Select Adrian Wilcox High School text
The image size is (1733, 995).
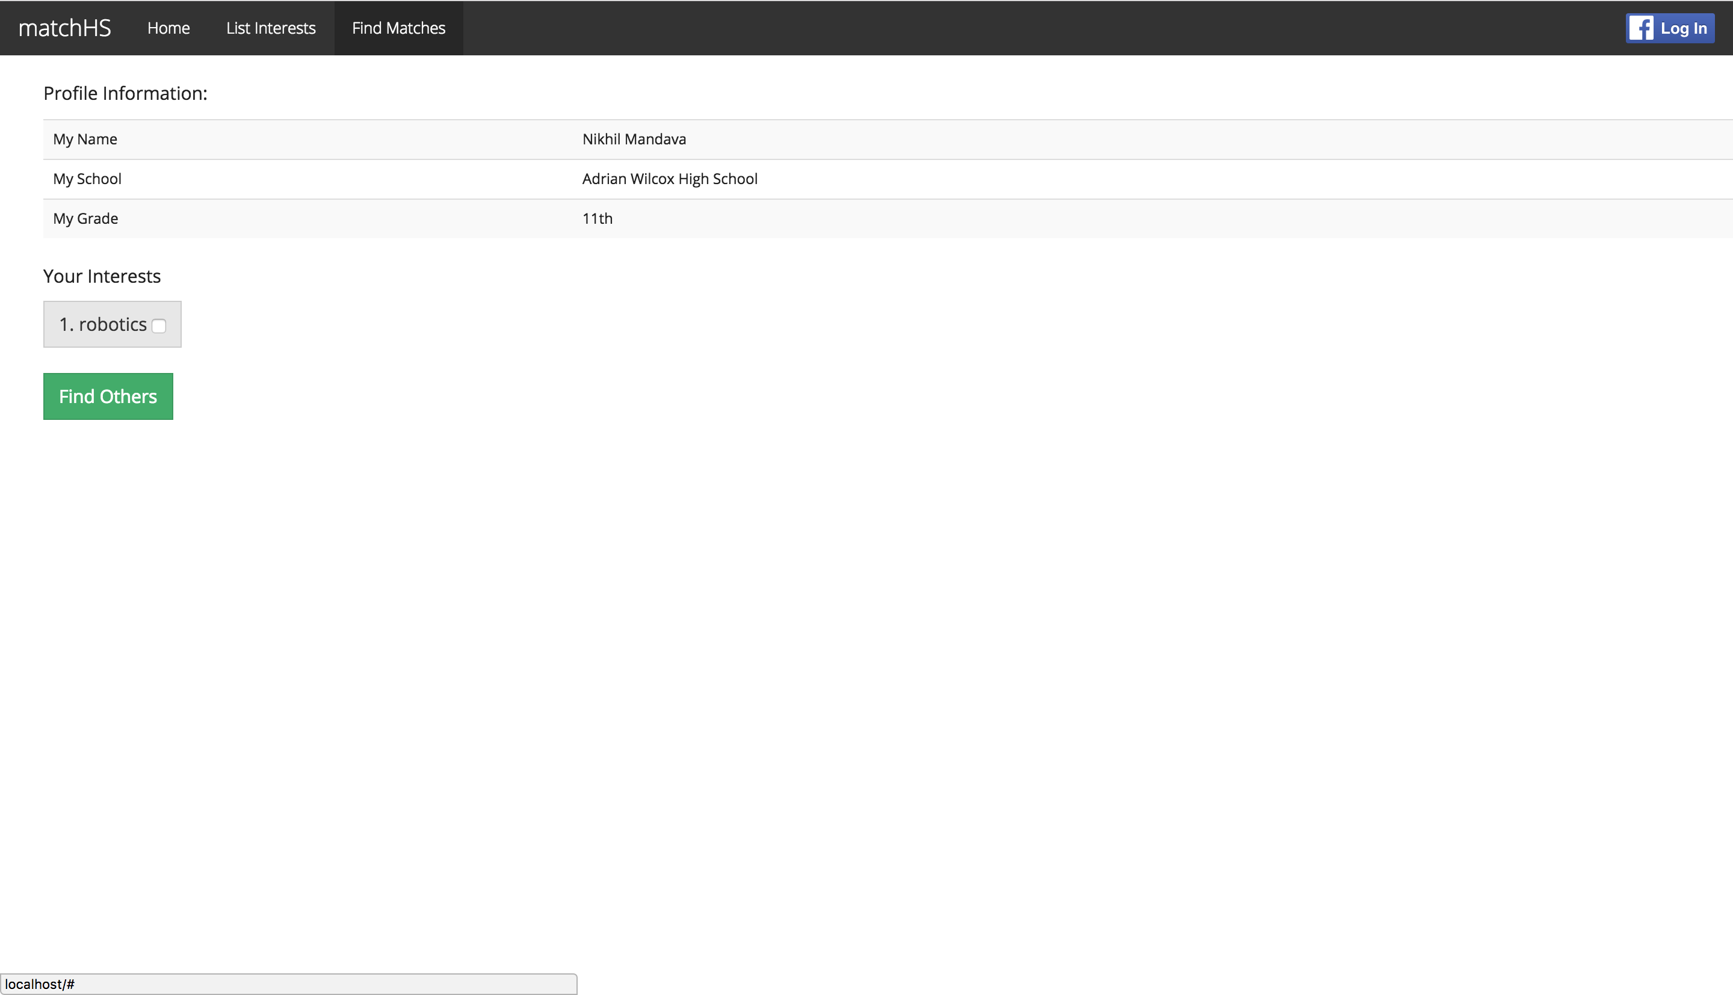tap(669, 179)
